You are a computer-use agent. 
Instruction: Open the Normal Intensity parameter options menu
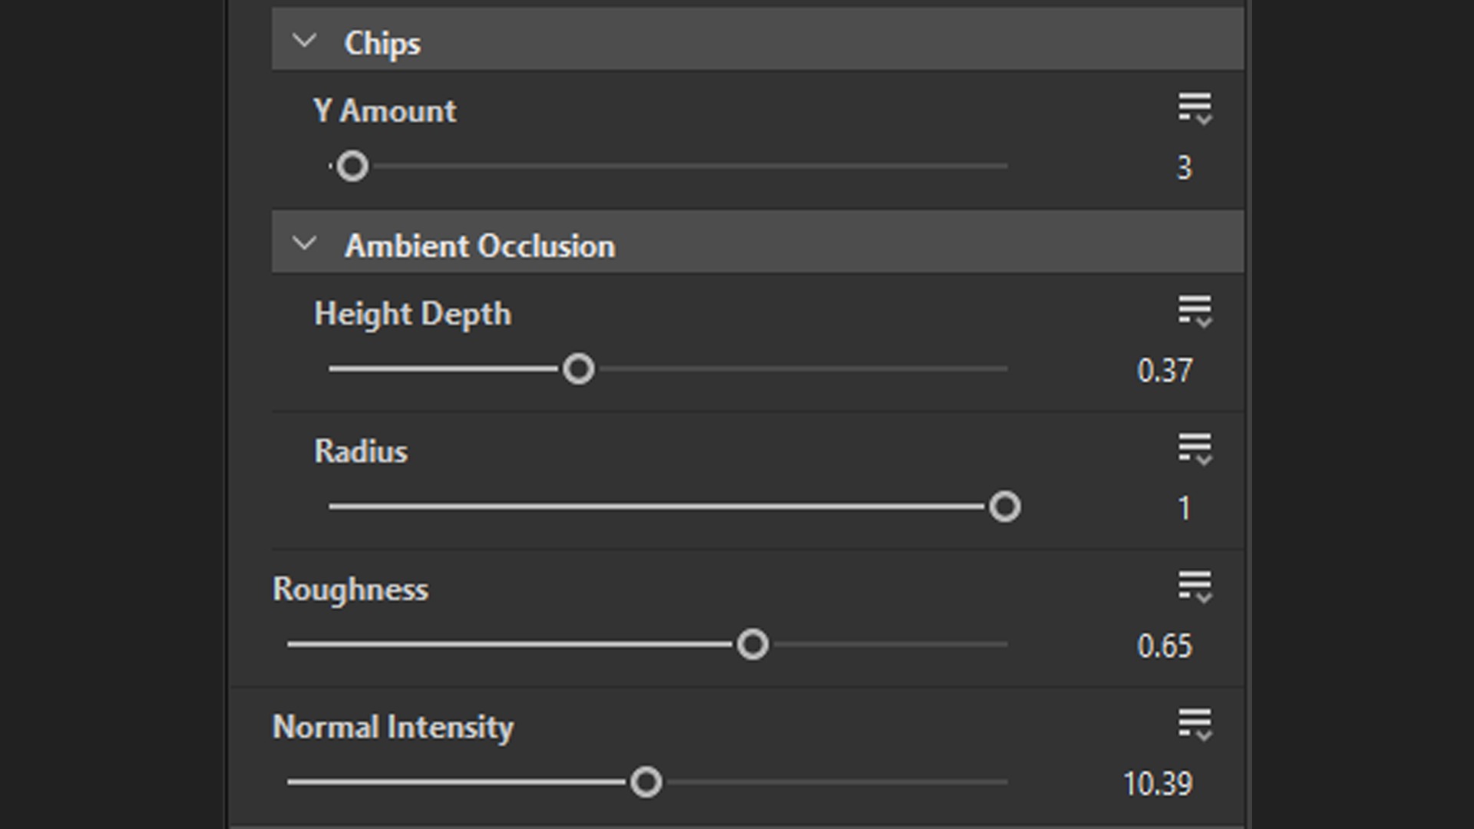coord(1195,724)
